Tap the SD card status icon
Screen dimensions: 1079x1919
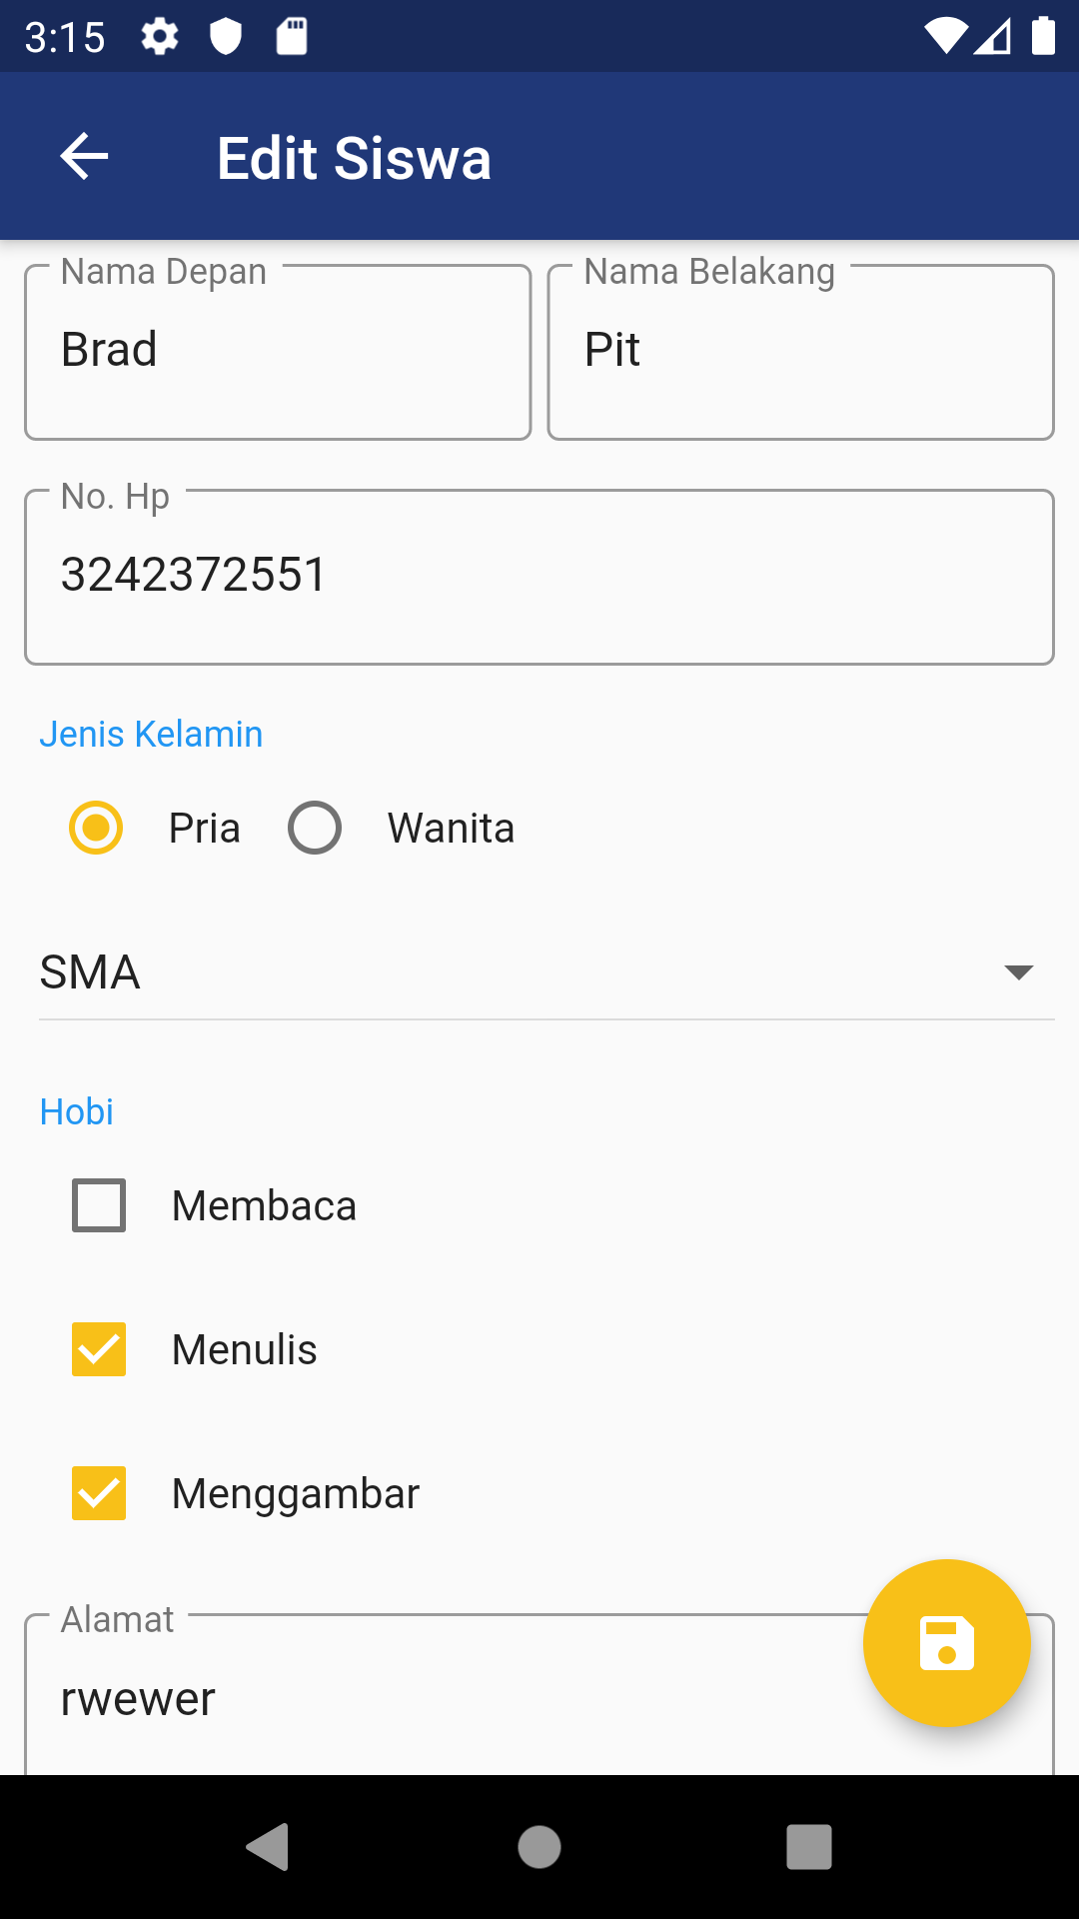(292, 37)
